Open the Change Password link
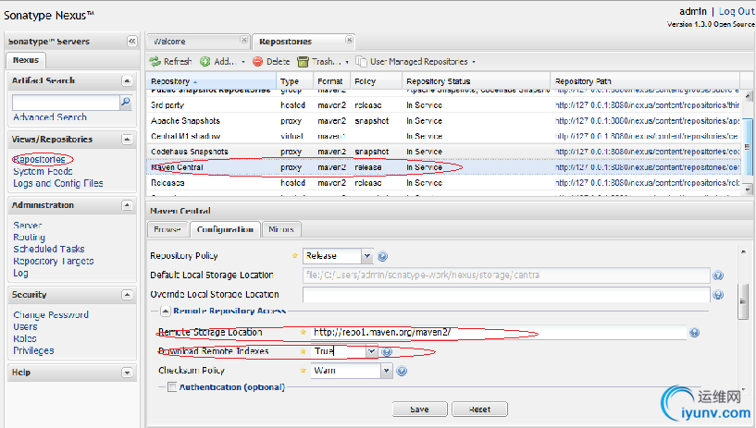Image resolution: width=756 pixels, height=428 pixels. click(x=51, y=315)
